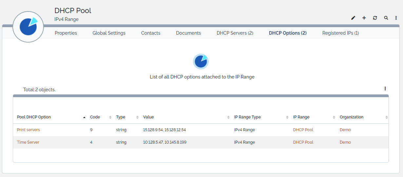Sort the table by Value column

pyautogui.click(x=148, y=117)
